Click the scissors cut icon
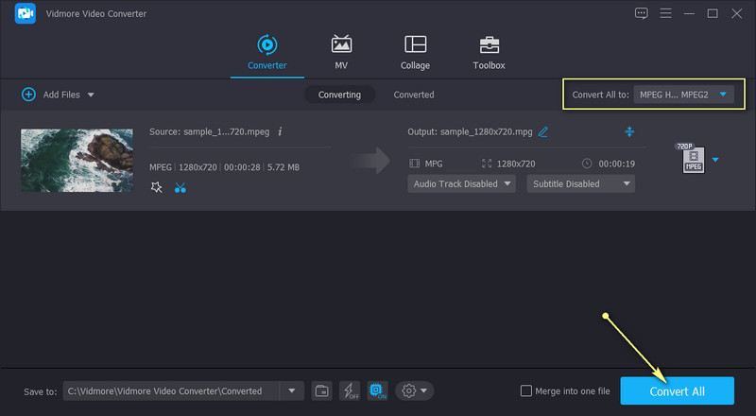The width and height of the screenshot is (756, 416). pyautogui.click(x=180, y=188)
